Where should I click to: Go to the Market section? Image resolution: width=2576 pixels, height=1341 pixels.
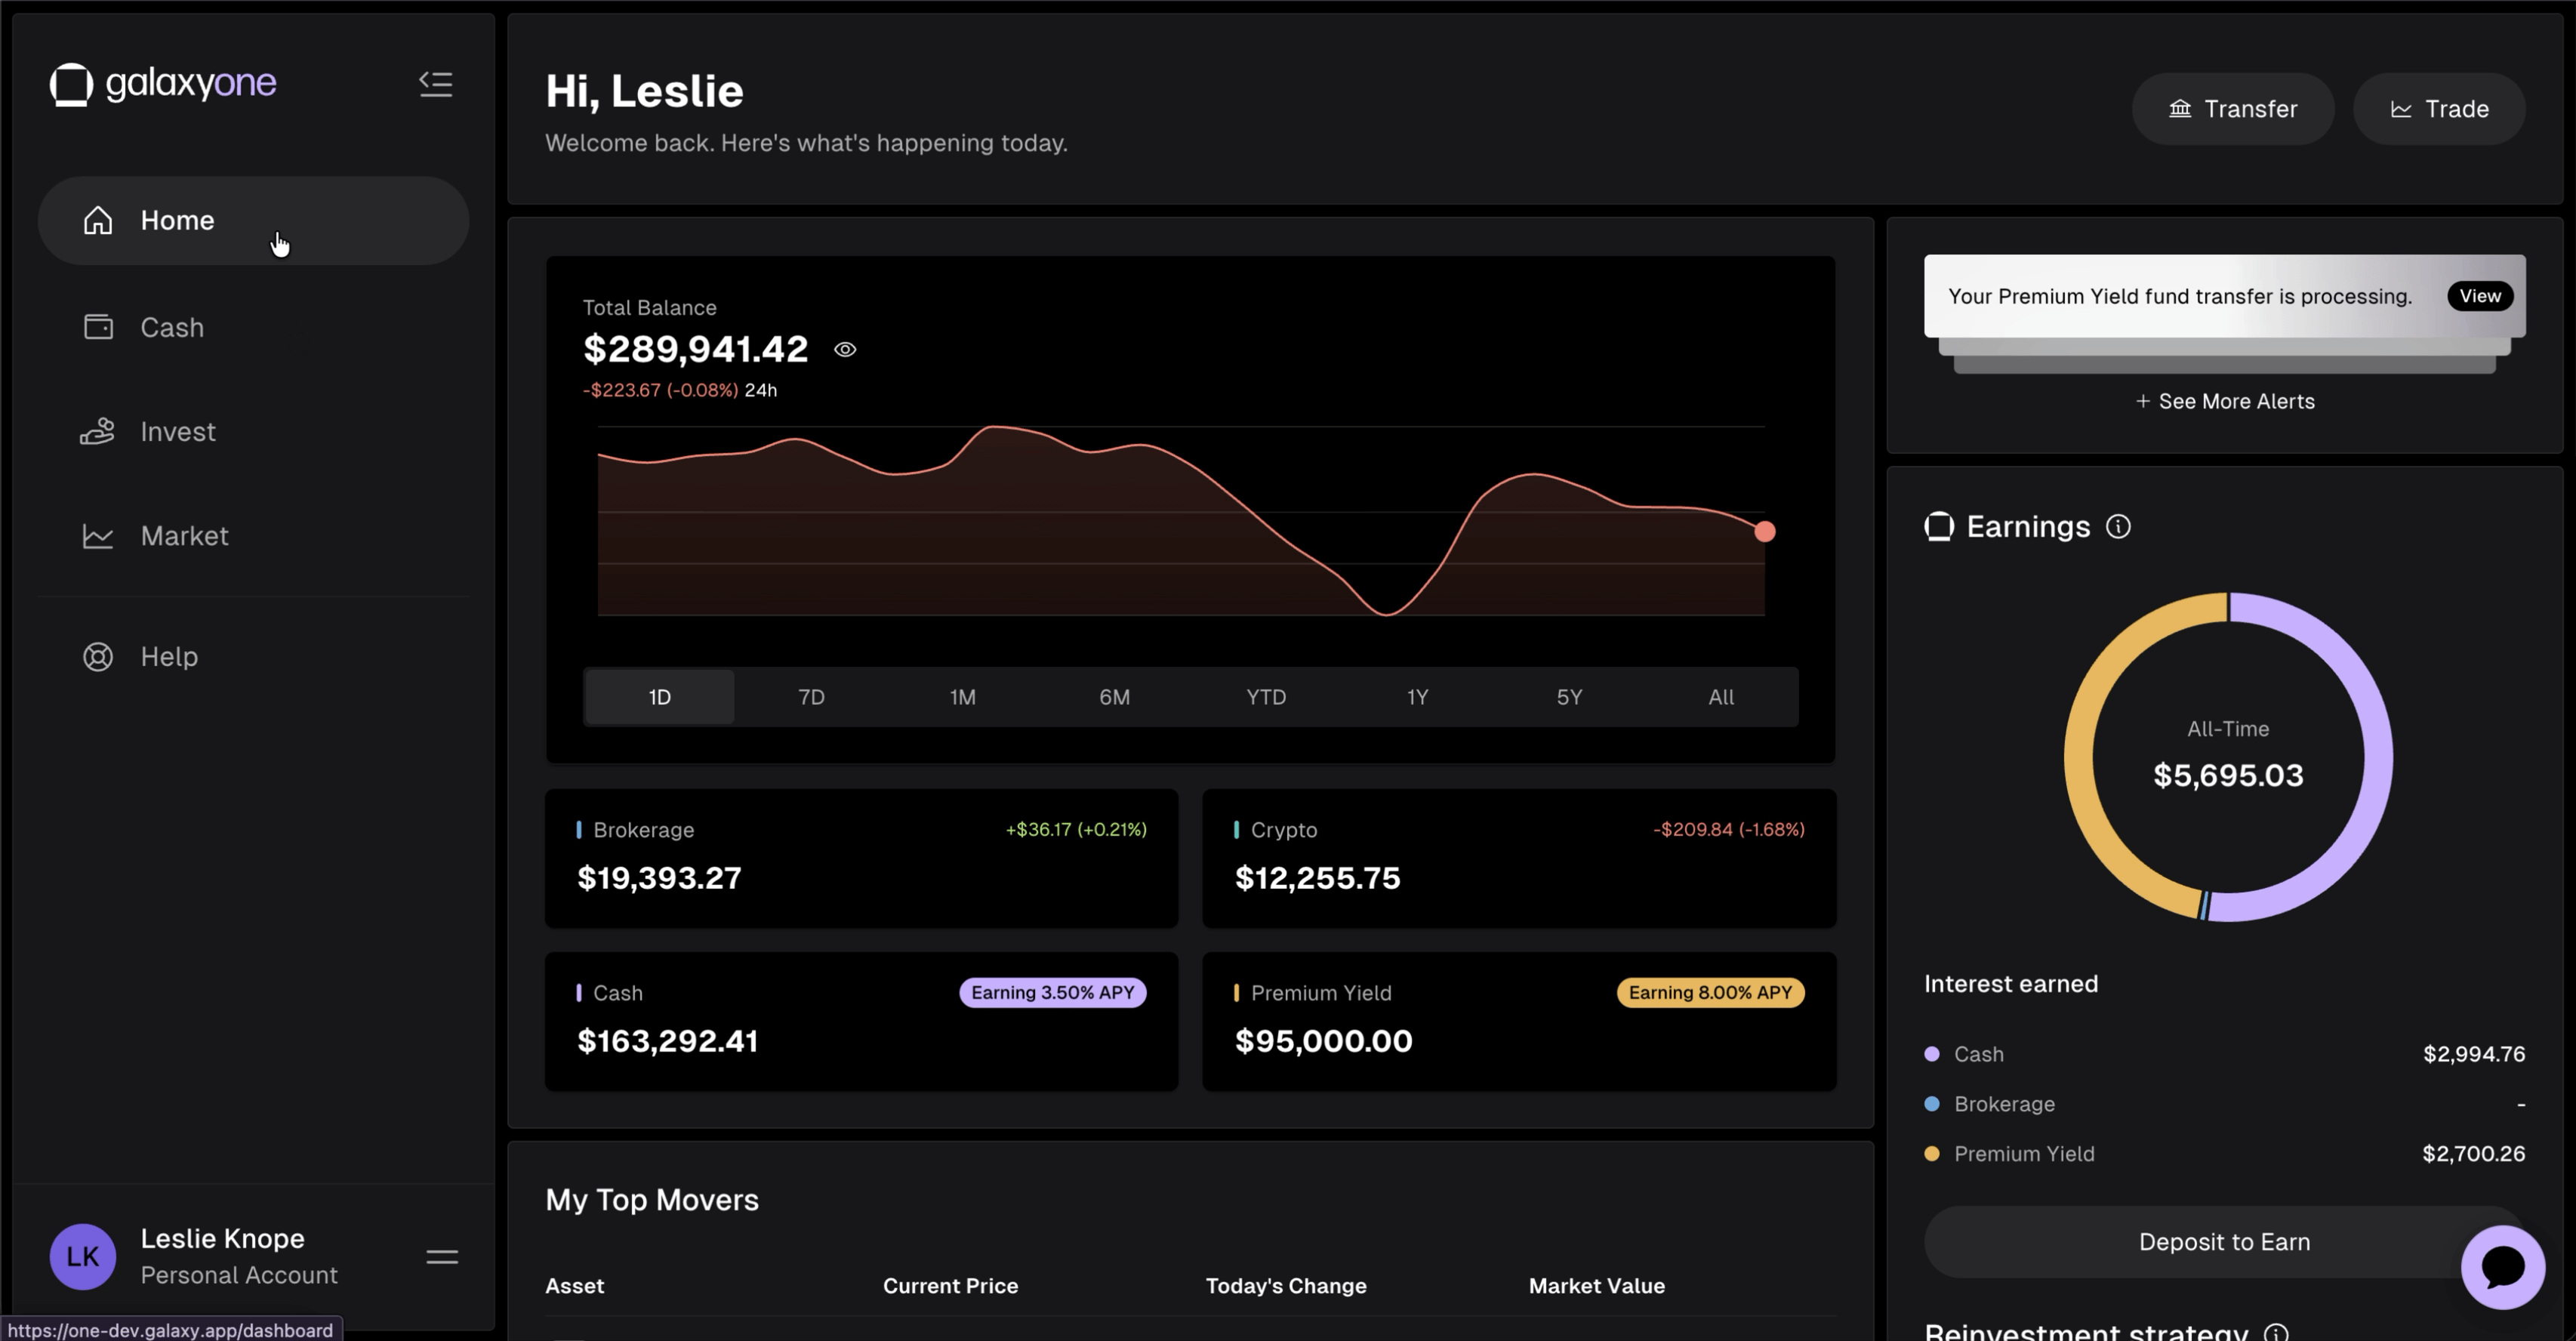[x=184, y=536]
